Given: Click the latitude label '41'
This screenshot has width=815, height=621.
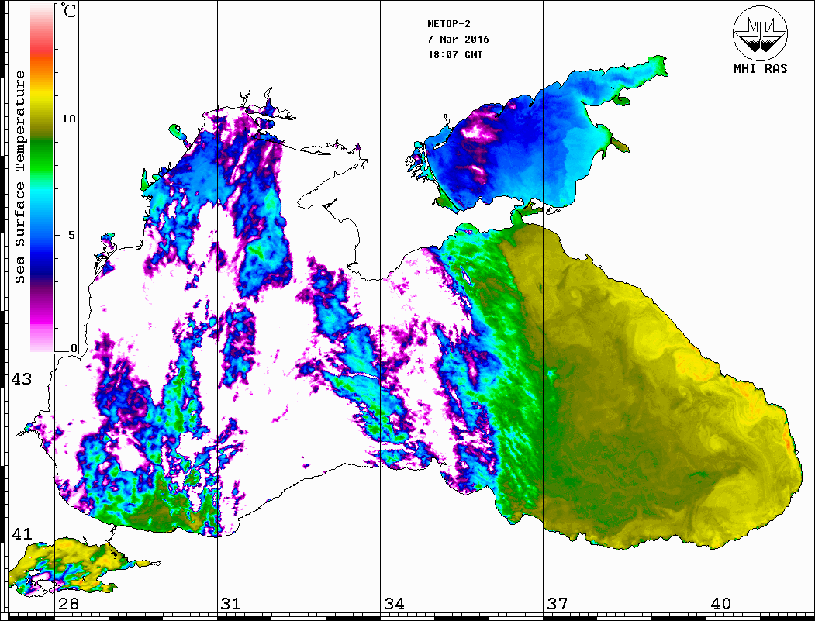Looking at the screenshot, I should [21, 534].
